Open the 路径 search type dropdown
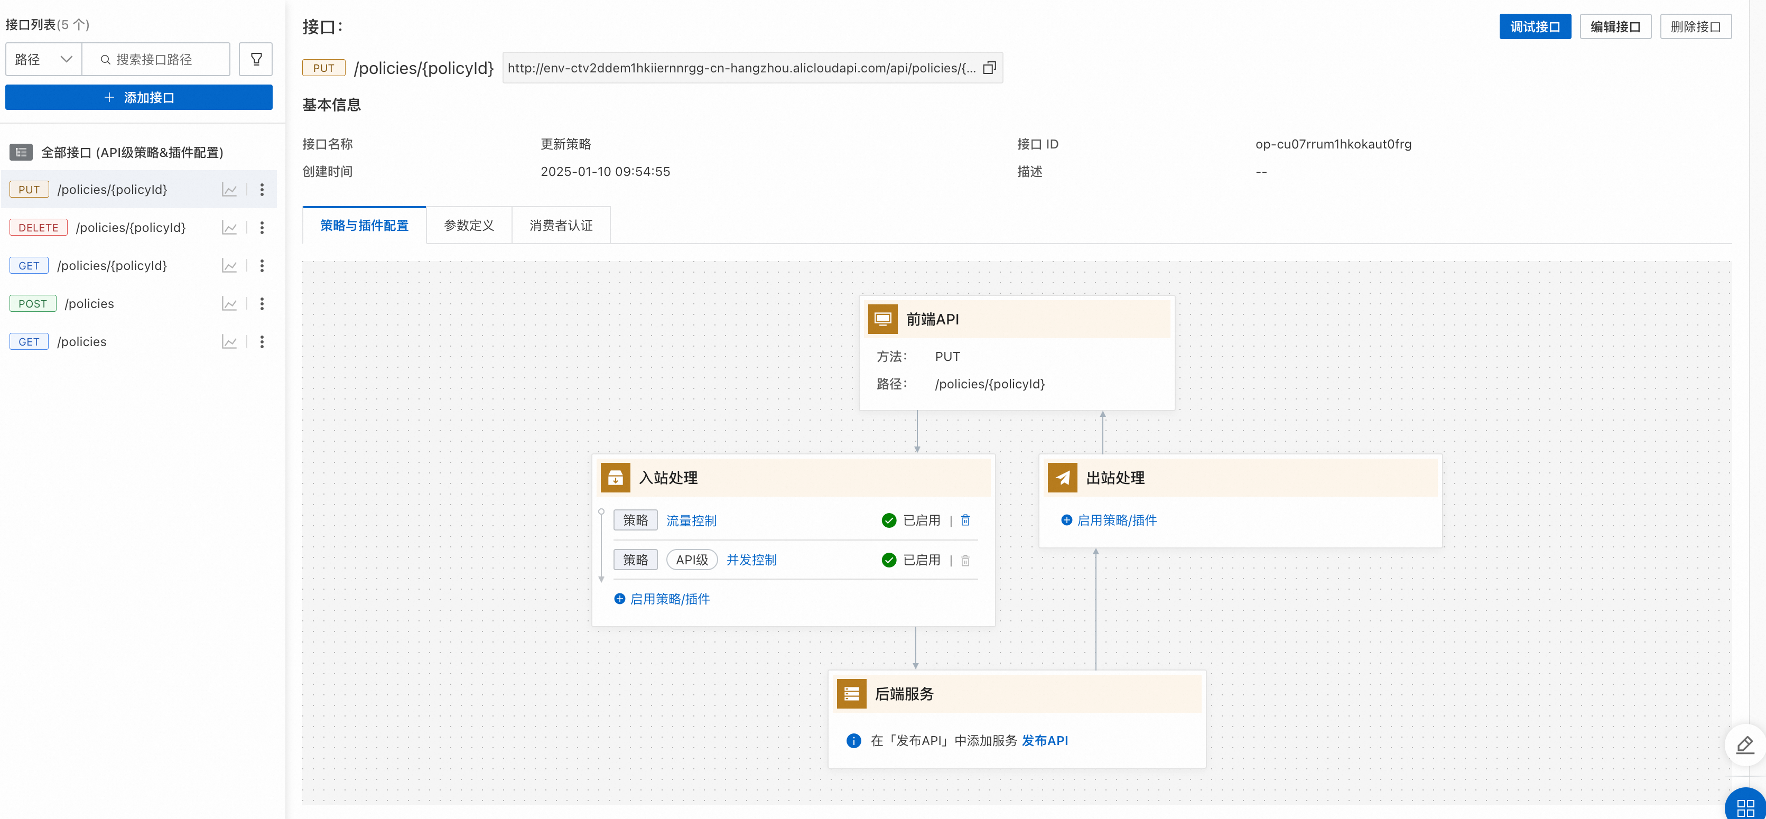 43,59
